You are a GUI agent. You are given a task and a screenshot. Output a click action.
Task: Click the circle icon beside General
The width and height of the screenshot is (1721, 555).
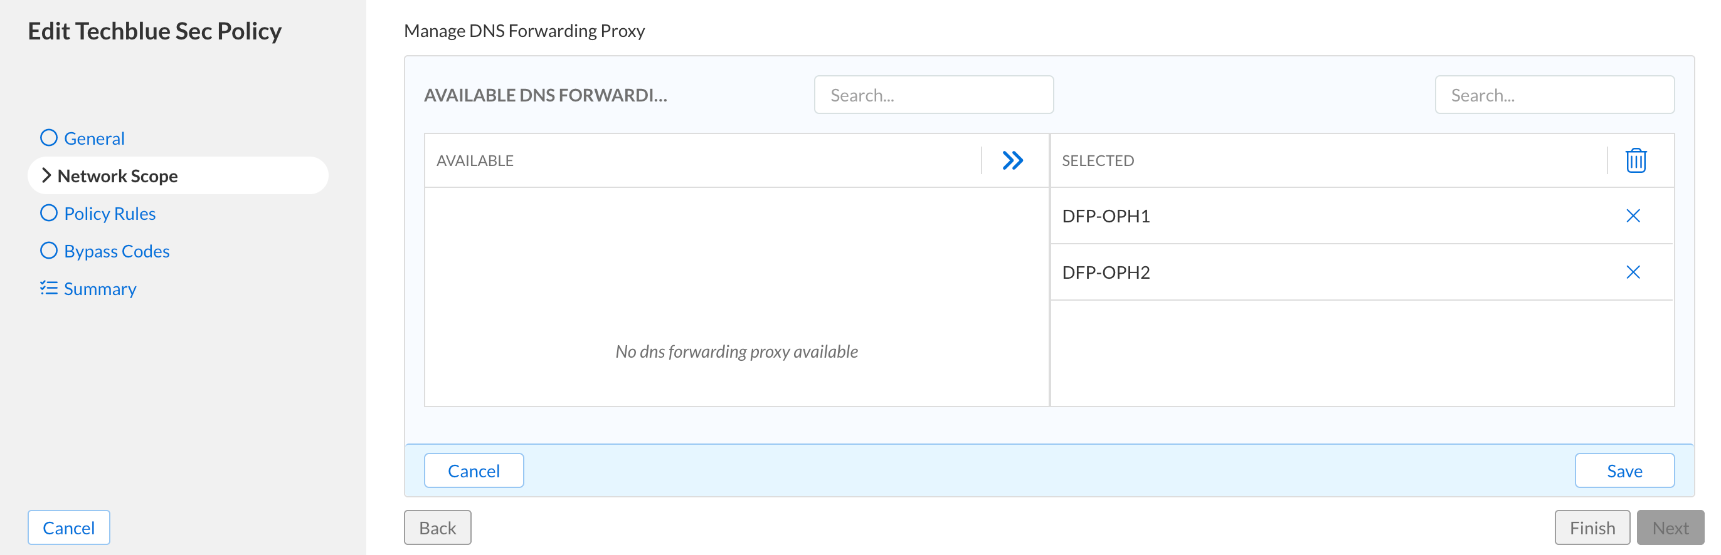(x=49, y=138)
